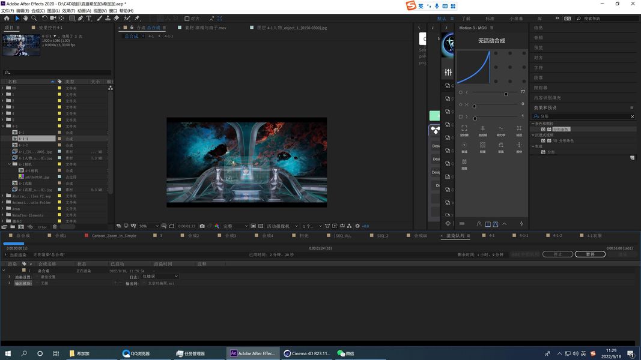The height and width of the screenshot is (360, 641).
Task: Click the new folder icon in the Project panel footer
Action: click(x=13, y=227)
